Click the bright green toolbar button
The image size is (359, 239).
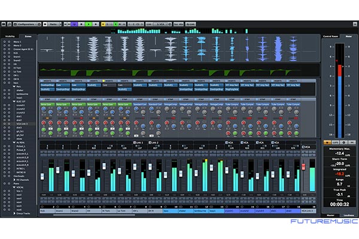click(89, 24)
